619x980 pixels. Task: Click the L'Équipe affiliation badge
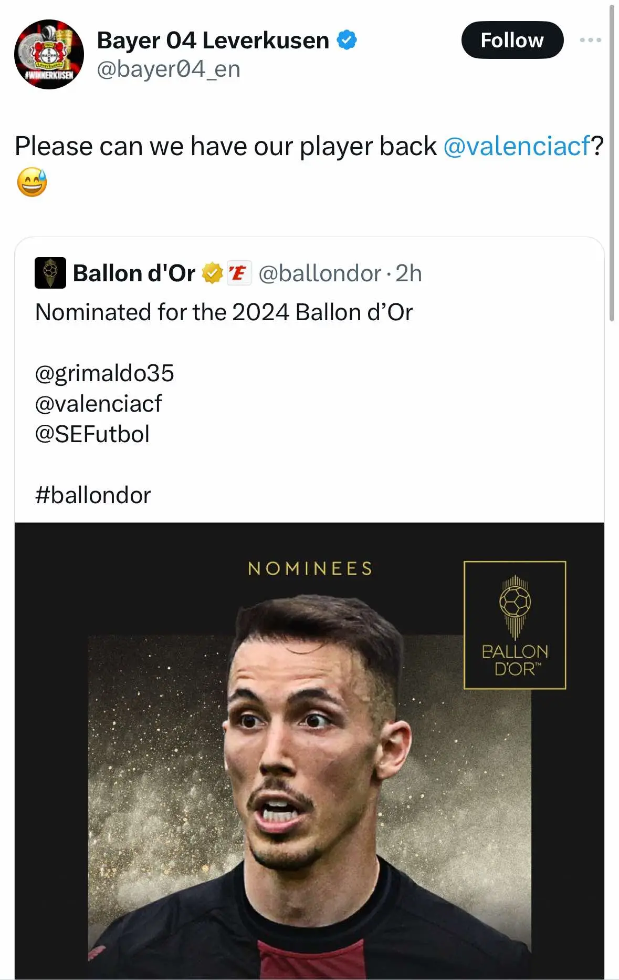point(239,273)
